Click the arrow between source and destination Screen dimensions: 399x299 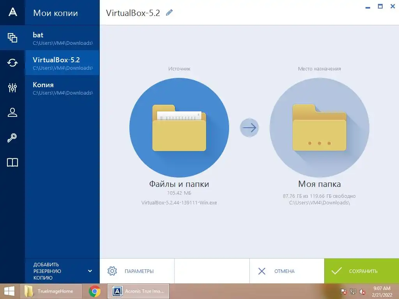pyautogui.click(x=249, y=128)
